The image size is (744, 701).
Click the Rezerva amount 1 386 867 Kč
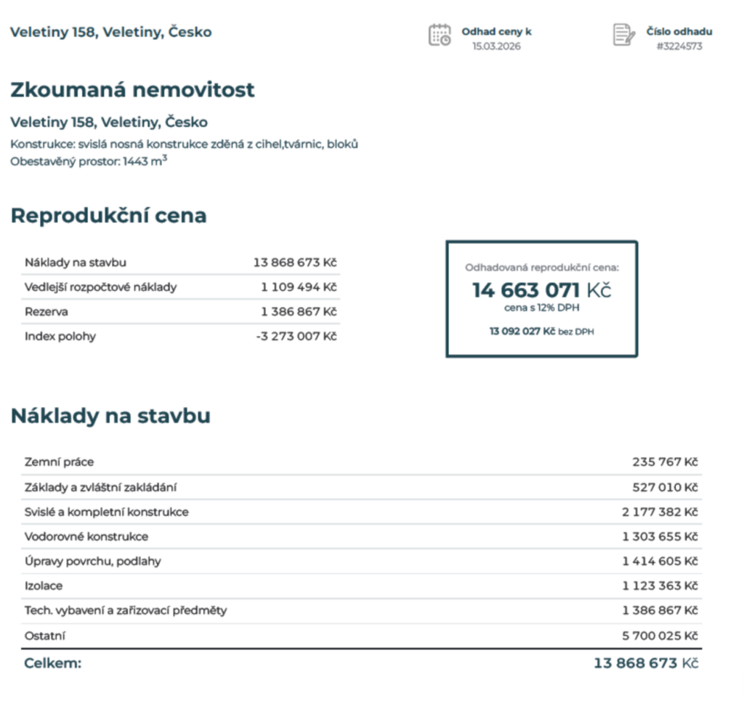coord(299,312)
